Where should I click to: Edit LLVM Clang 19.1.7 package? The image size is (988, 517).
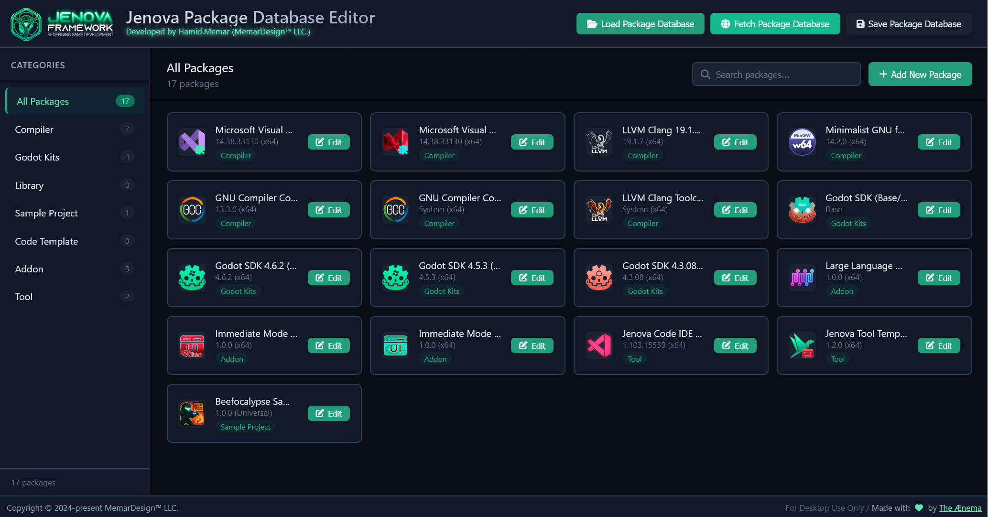(735, 142)
